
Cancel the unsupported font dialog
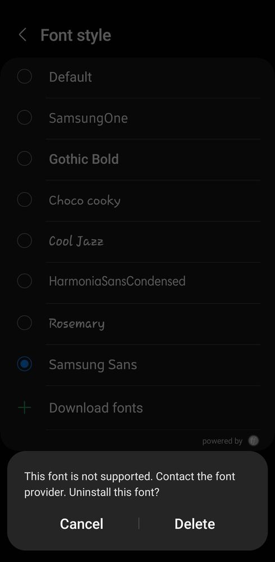click(x=81, y=524)
